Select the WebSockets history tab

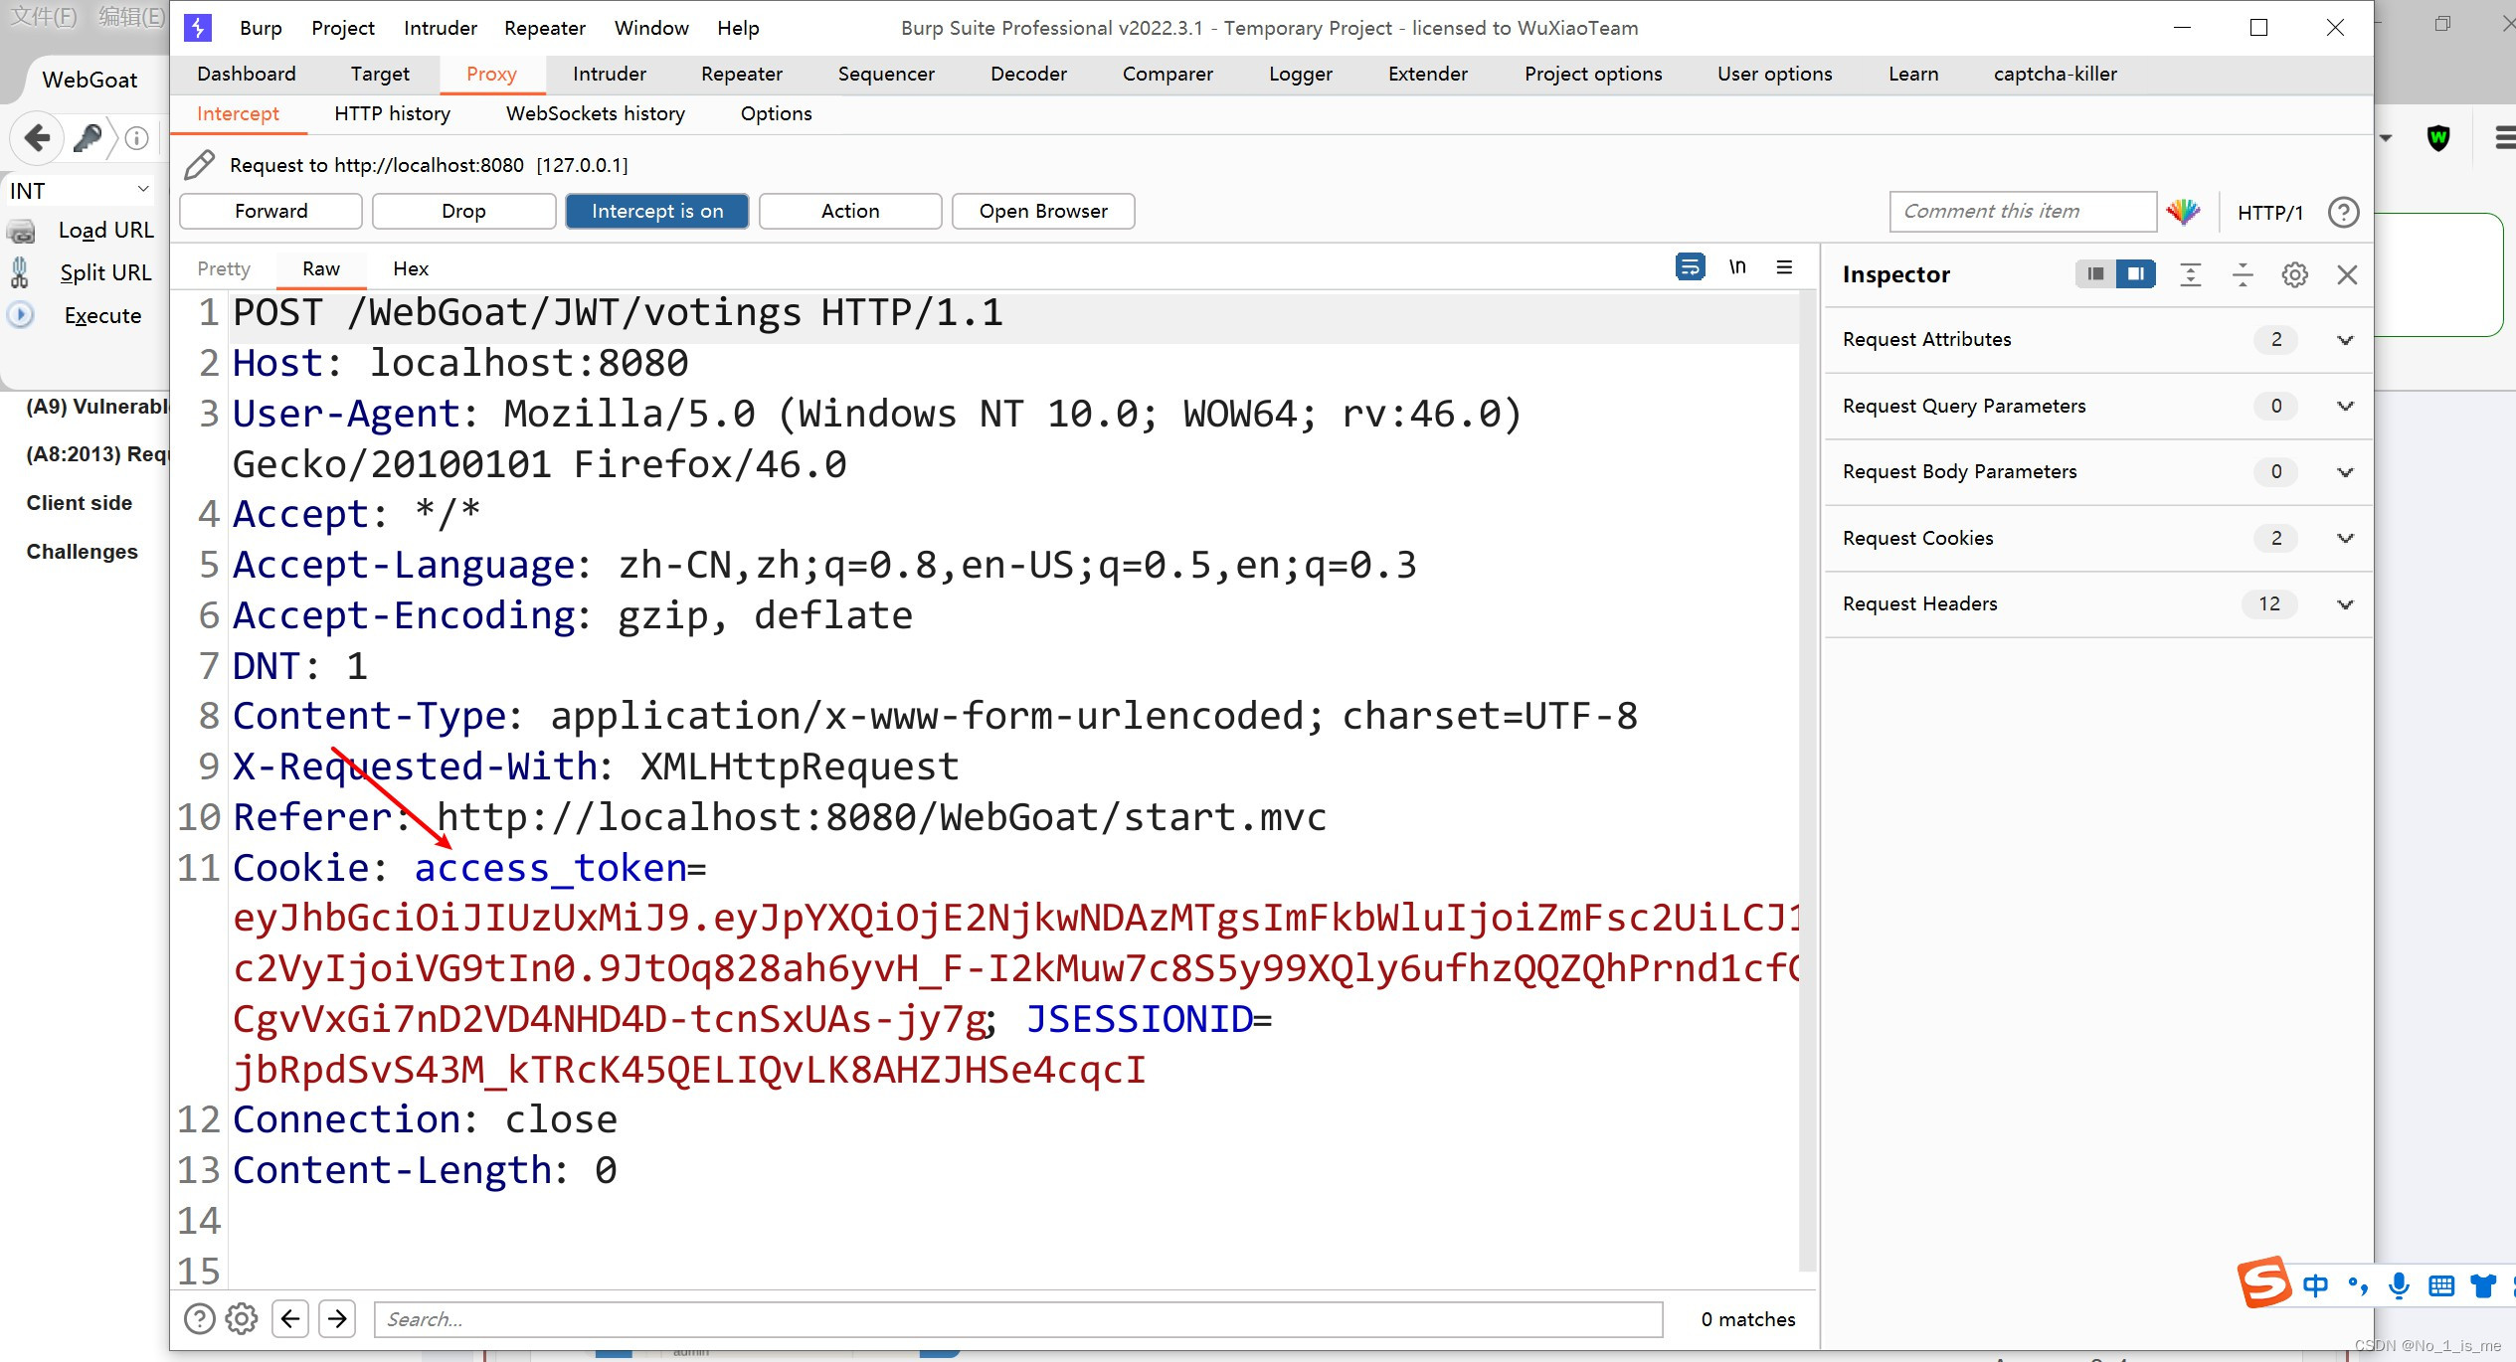[x=596, y=114]
